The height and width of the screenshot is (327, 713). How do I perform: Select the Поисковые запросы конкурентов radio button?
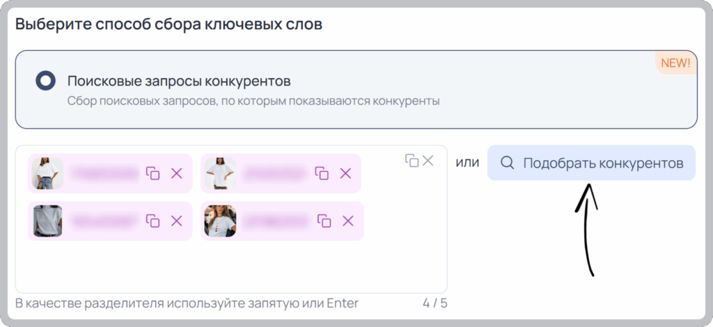click(x=45, y=81)
